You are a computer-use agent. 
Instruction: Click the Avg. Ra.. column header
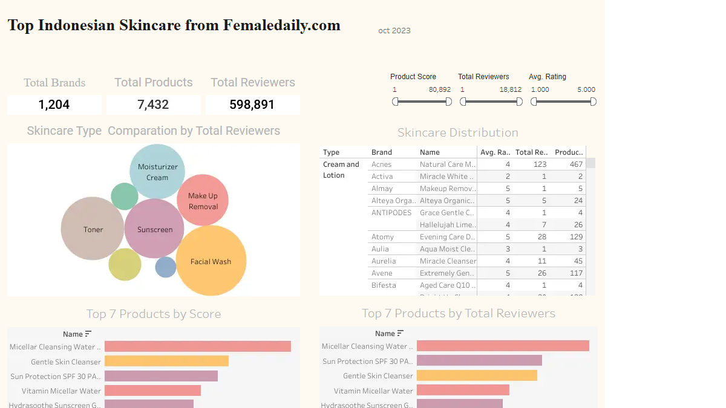pyautogui.click(x=495, y=152)
